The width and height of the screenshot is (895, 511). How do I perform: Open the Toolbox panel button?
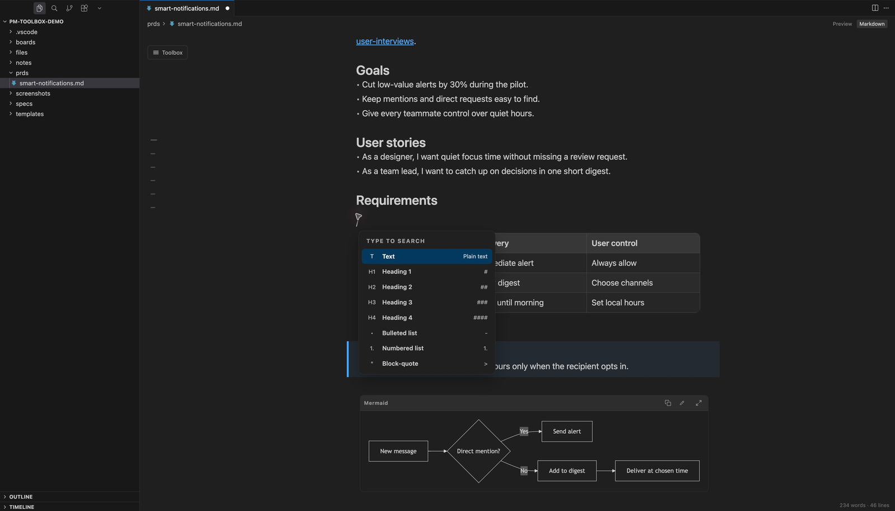(x=167, y=53)
